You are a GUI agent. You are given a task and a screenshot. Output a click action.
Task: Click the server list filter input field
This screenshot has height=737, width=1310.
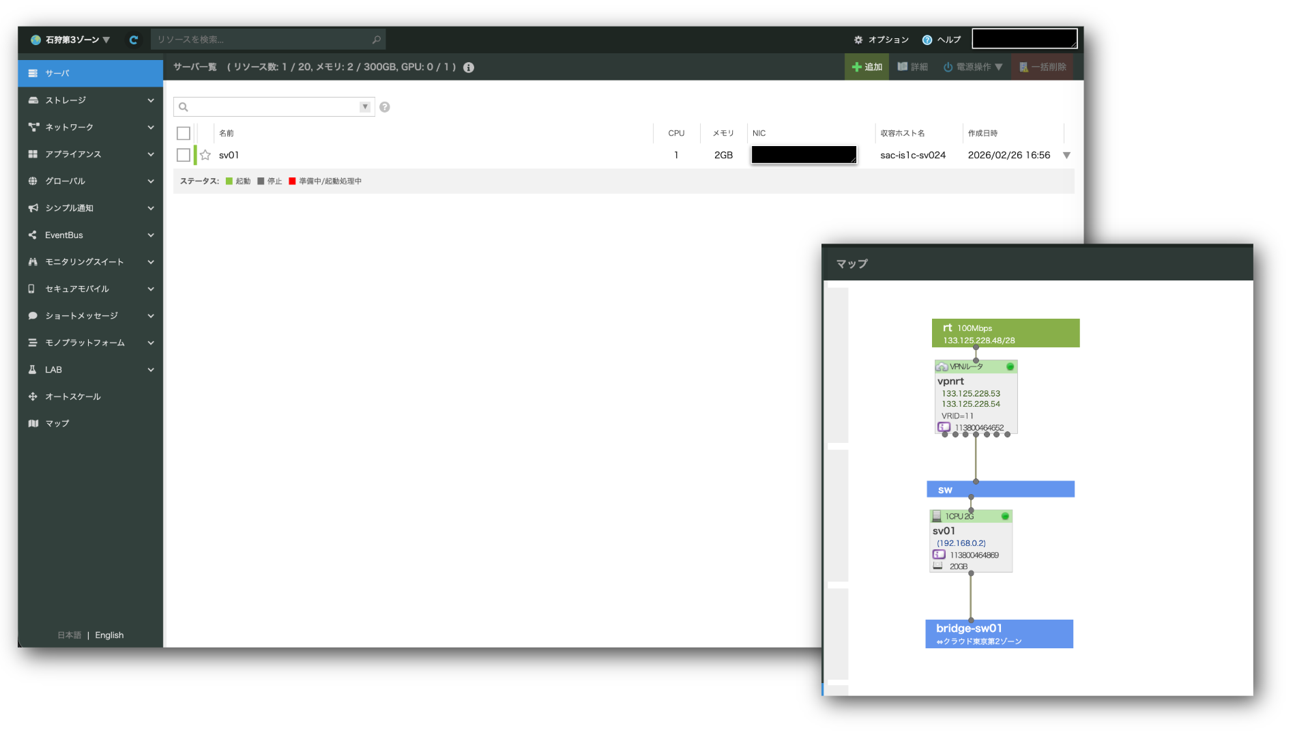pyautogui.click(x=273, y=107)
